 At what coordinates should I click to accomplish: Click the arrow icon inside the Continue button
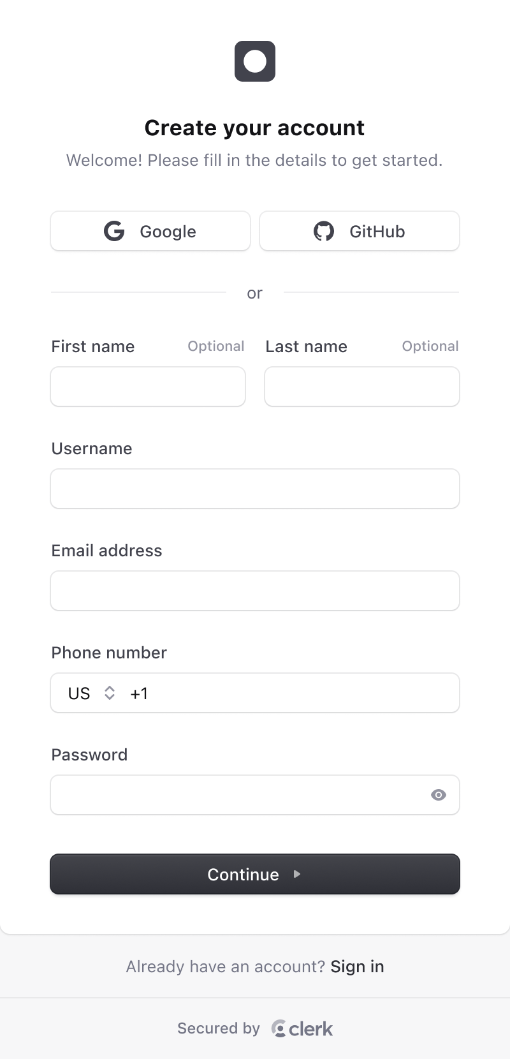[x=297, y=875]
